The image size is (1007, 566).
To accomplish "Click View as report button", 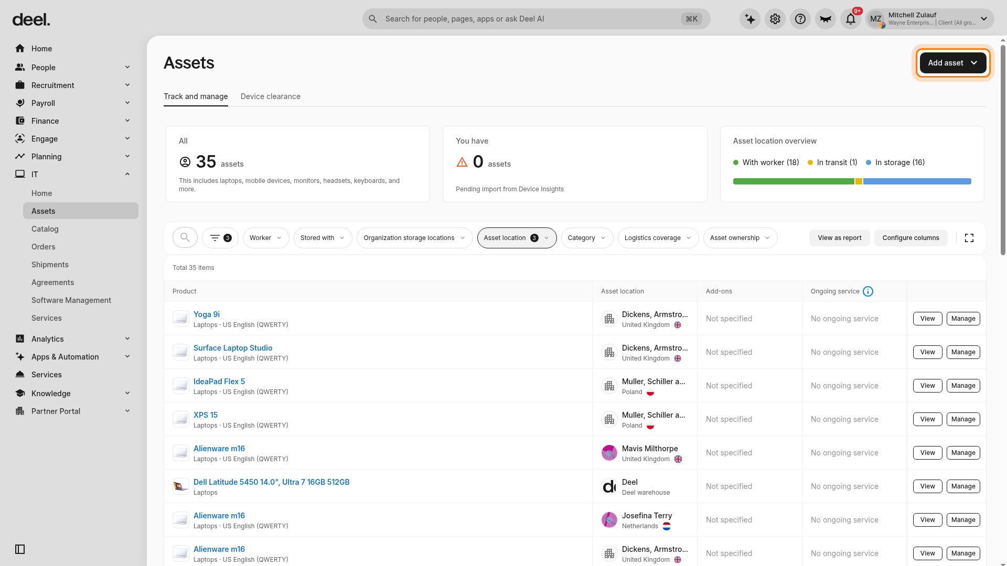I will click(840, 238).
